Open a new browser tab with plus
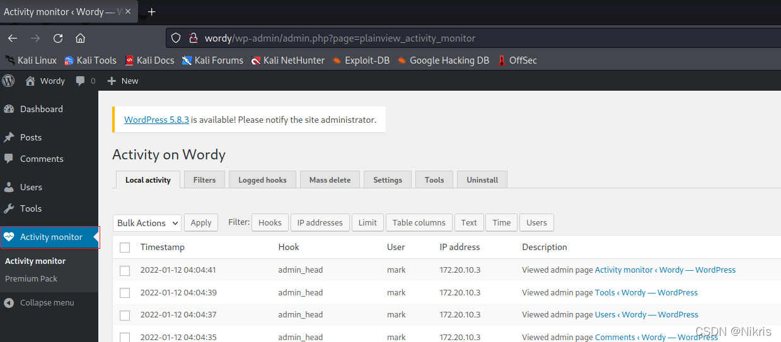The image size is (781, 342). point(151,12)
